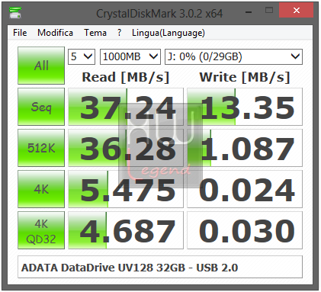Close the CrystalDiskMark window
Viewport: 321px width, 292px height.
[x=296, y=11]
